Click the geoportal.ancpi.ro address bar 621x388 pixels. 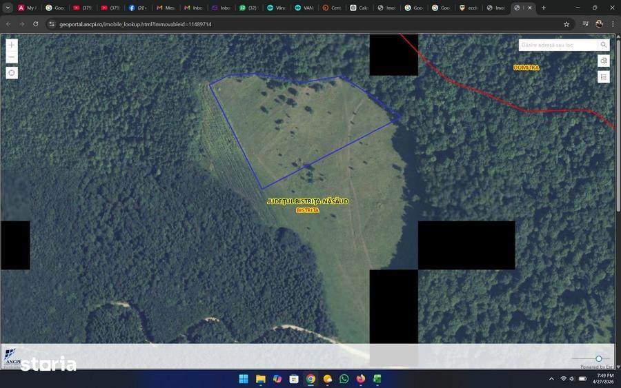point(309,24)
